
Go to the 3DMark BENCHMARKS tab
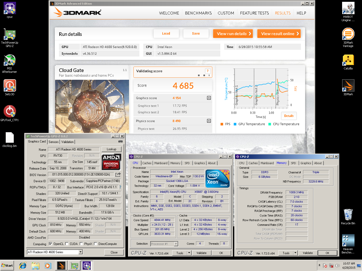198,13
